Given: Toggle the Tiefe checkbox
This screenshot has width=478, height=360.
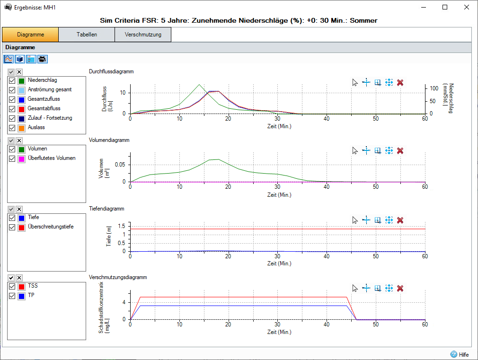Looking at the screenshot, I should click(x=12, y=218).
